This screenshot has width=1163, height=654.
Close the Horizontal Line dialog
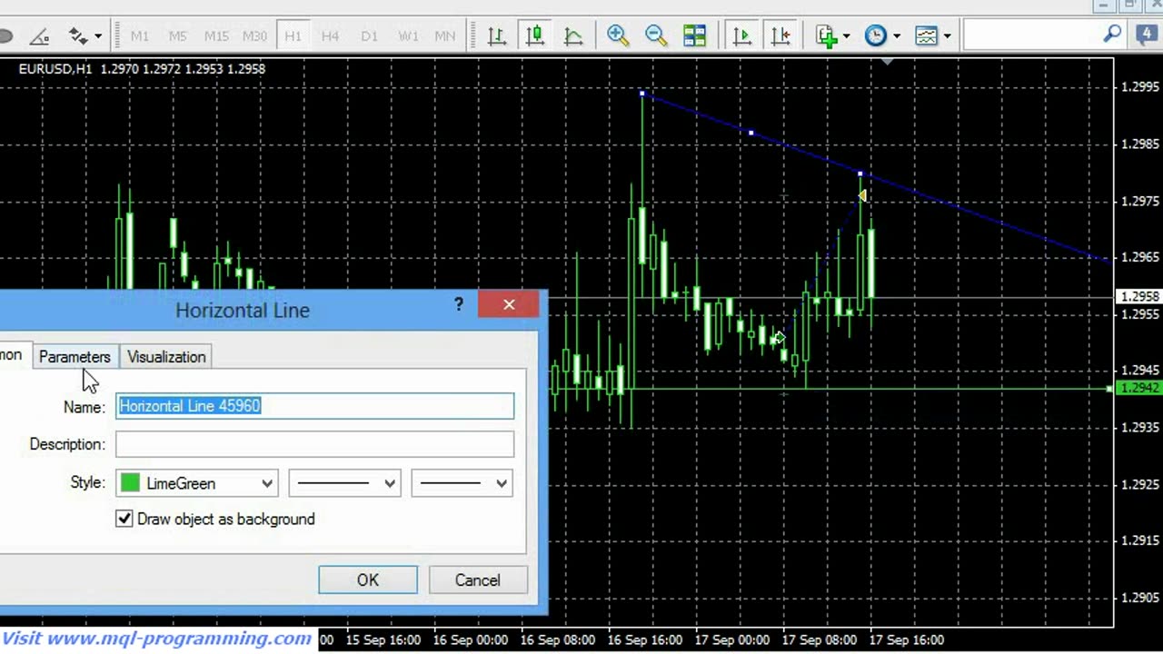[509, 304]
